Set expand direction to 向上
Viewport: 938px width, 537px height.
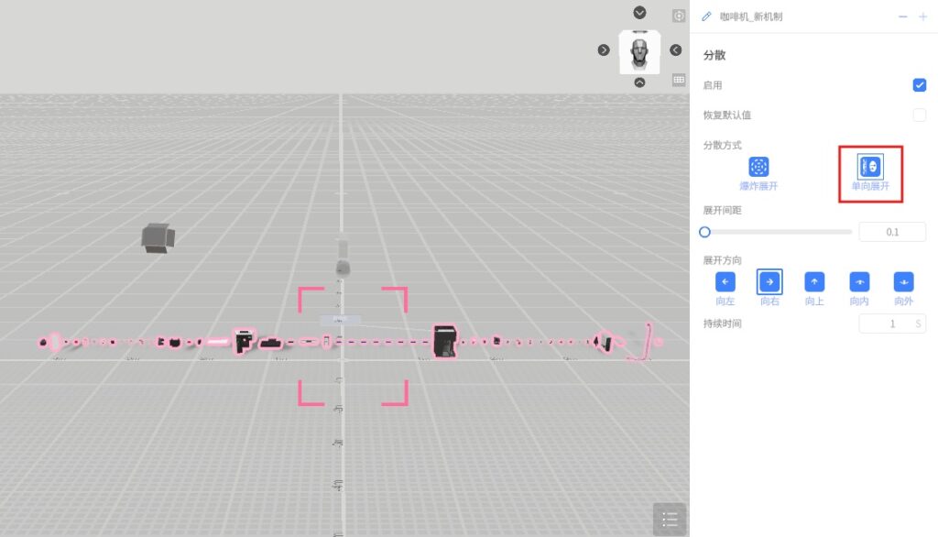point(814,282)
